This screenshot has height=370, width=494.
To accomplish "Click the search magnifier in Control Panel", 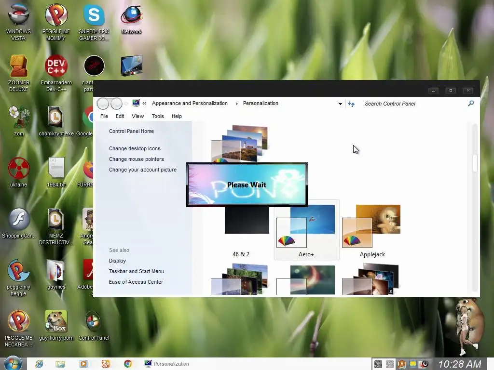I will 471,103.
